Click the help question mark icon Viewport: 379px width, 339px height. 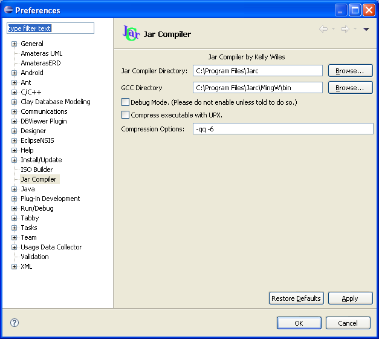coord(15,323)
